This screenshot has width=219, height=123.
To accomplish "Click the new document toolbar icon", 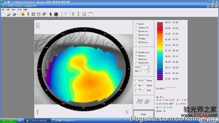I will pyautogui.click(x=3, y=14).
